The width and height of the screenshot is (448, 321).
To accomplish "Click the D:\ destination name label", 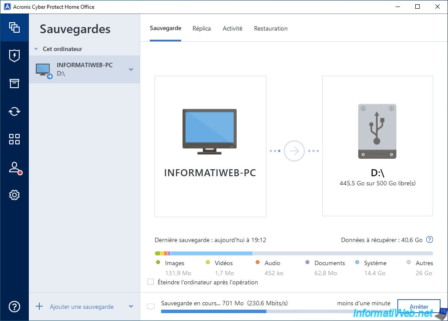I will click(377, 173).
